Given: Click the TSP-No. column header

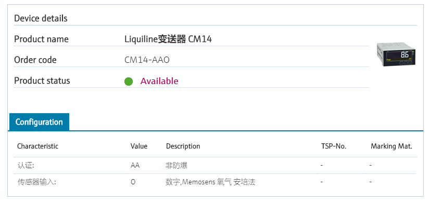Looking at the screenshot, I should 334,146.
